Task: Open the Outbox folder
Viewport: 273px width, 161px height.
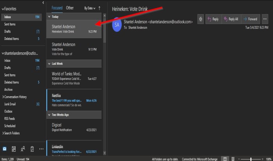Action: [21, 111]
